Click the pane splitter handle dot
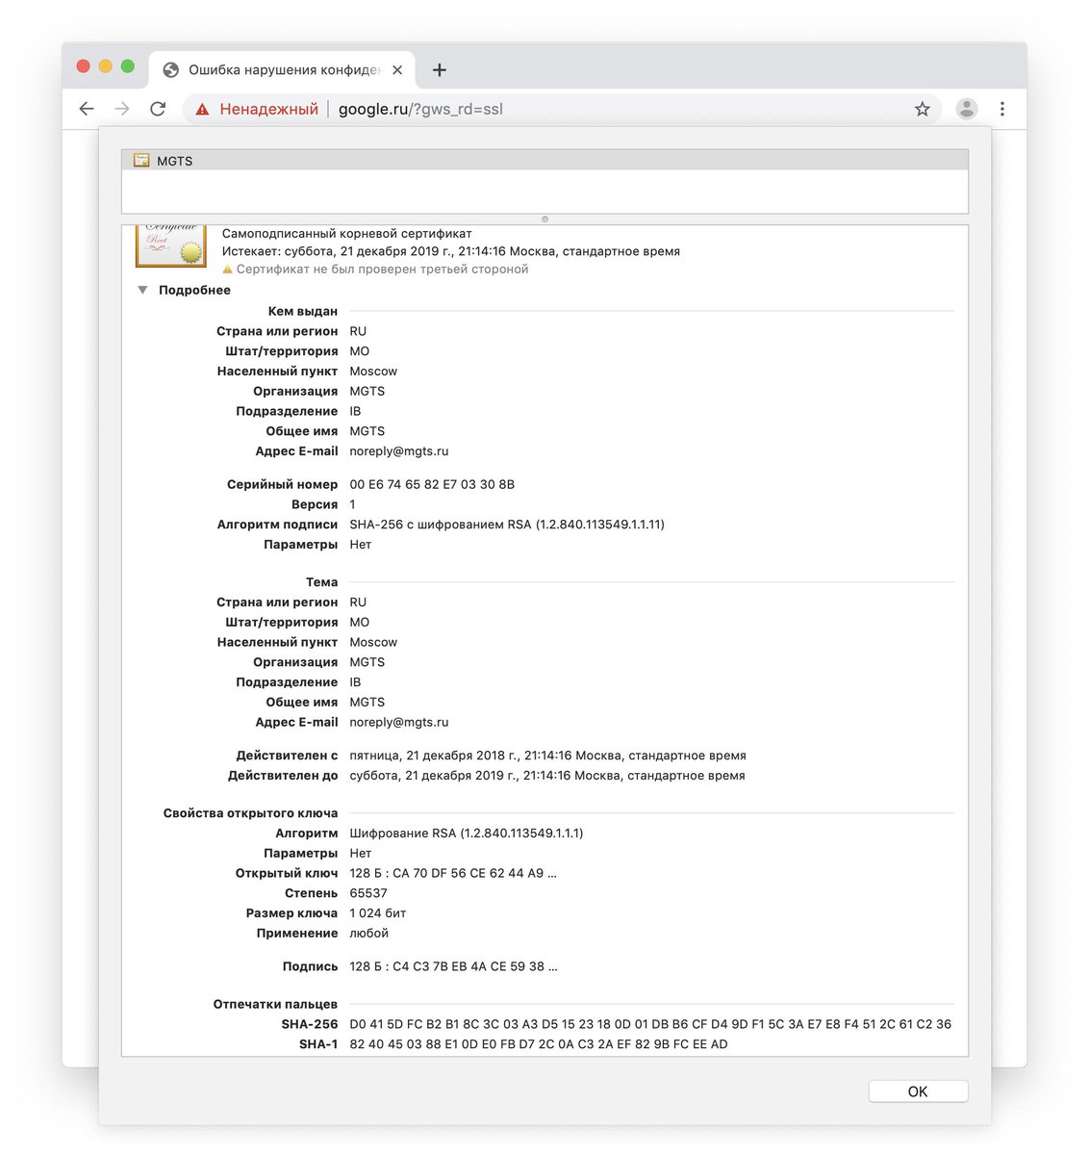 point(544,219)
